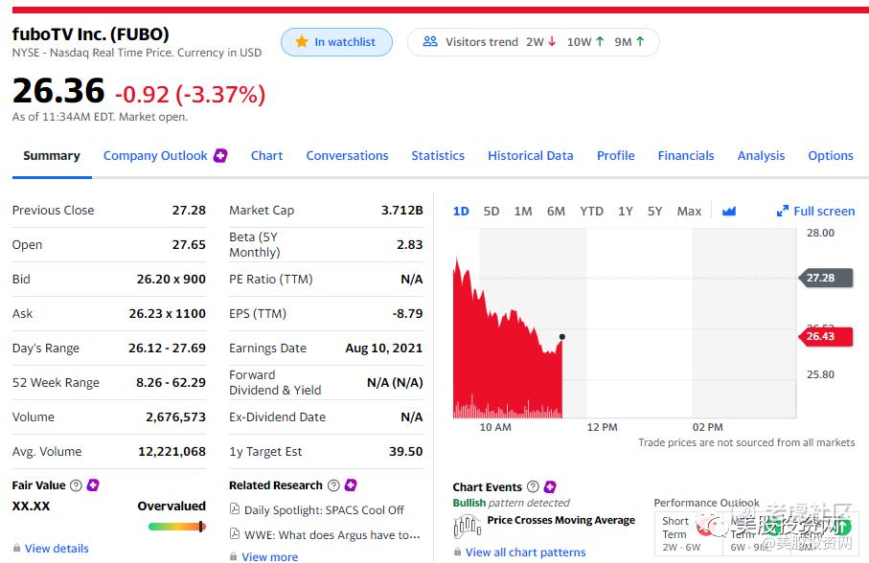The image size is (869, 563).
Task: Select the 1M chart range
Action: tap(522, 211)
